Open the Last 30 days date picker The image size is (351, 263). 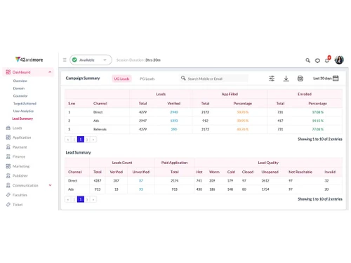point(326,79)
